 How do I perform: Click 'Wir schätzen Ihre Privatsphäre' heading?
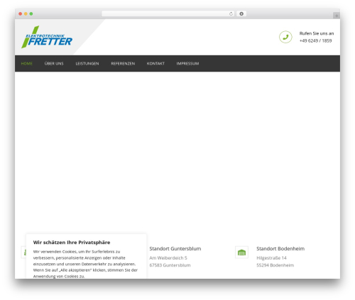(72, 243)
